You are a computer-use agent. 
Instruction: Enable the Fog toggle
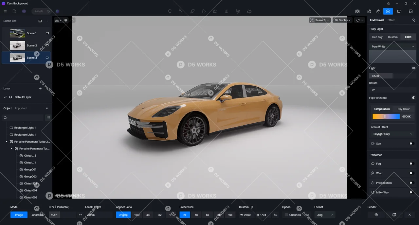[412, 164]
